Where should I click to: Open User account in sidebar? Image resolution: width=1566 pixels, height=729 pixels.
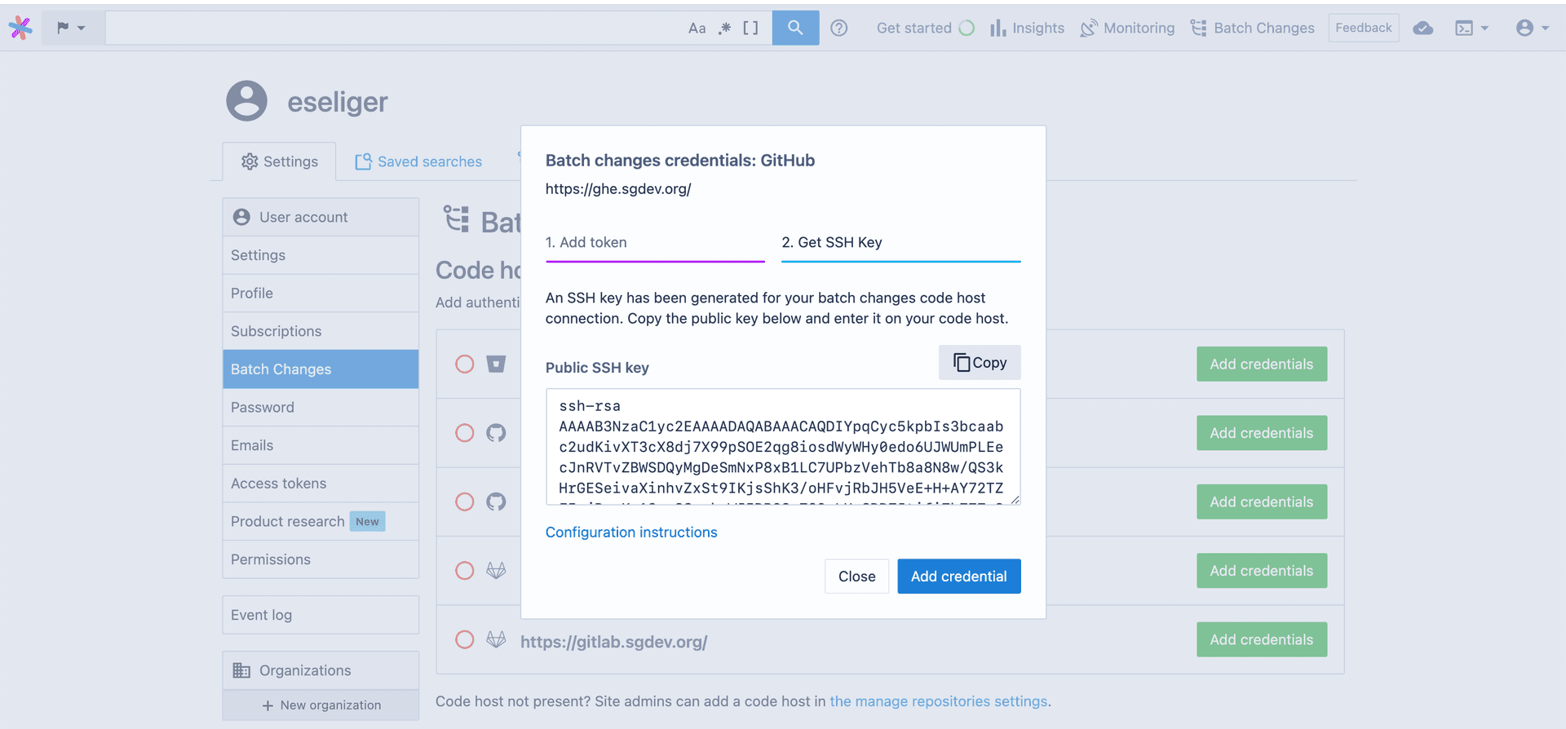(x=321, y=217)
